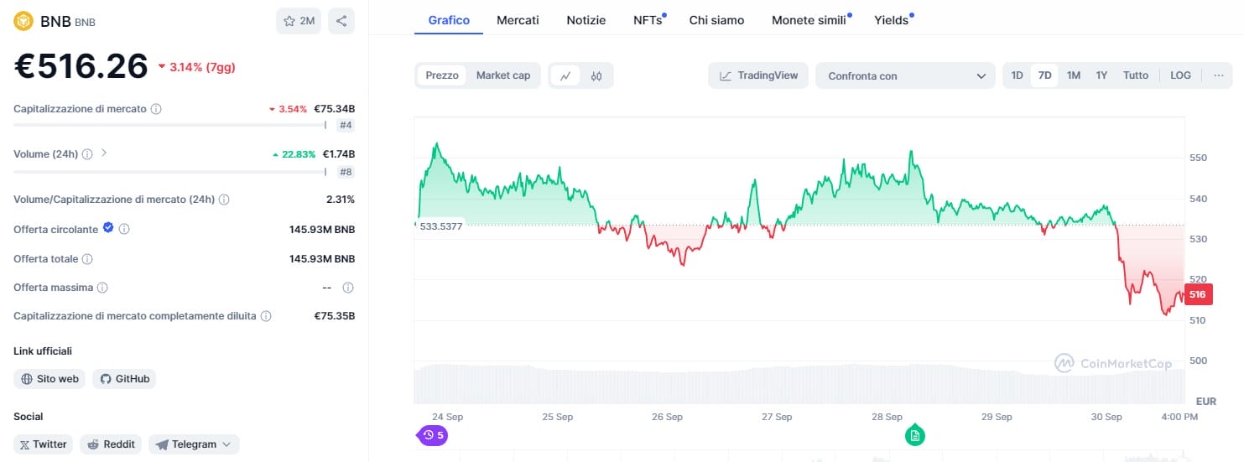Switch to the Notizie tab

pos(586,20)
